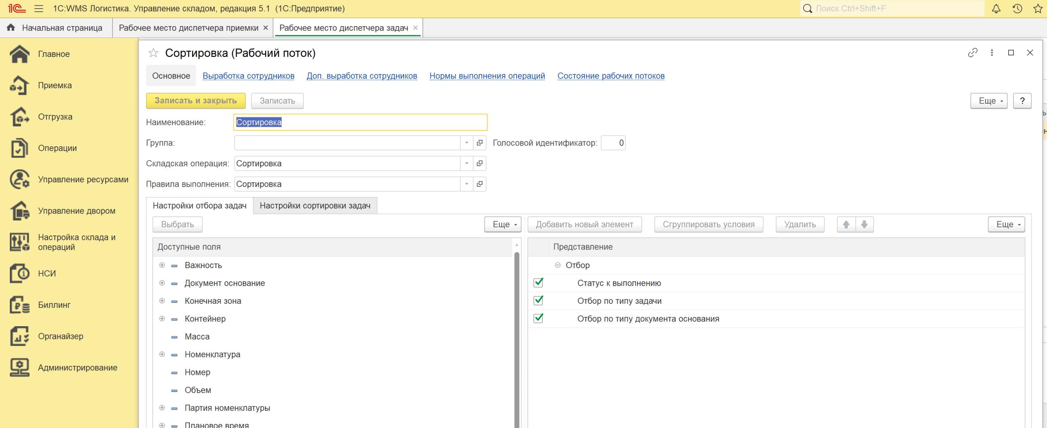
Task: Move filter element up with arrow button
Action: [x=846, y=224]
